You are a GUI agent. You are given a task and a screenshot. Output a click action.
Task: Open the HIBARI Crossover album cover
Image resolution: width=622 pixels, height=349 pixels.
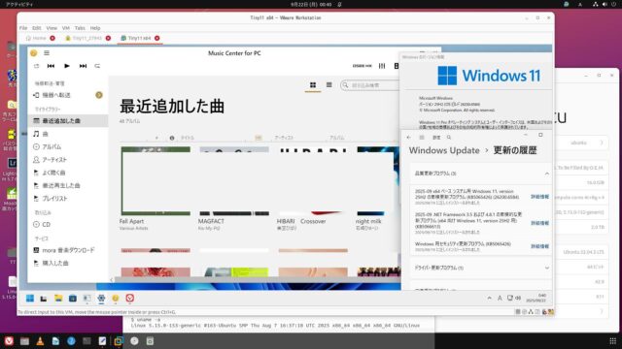tap(313, 181)
